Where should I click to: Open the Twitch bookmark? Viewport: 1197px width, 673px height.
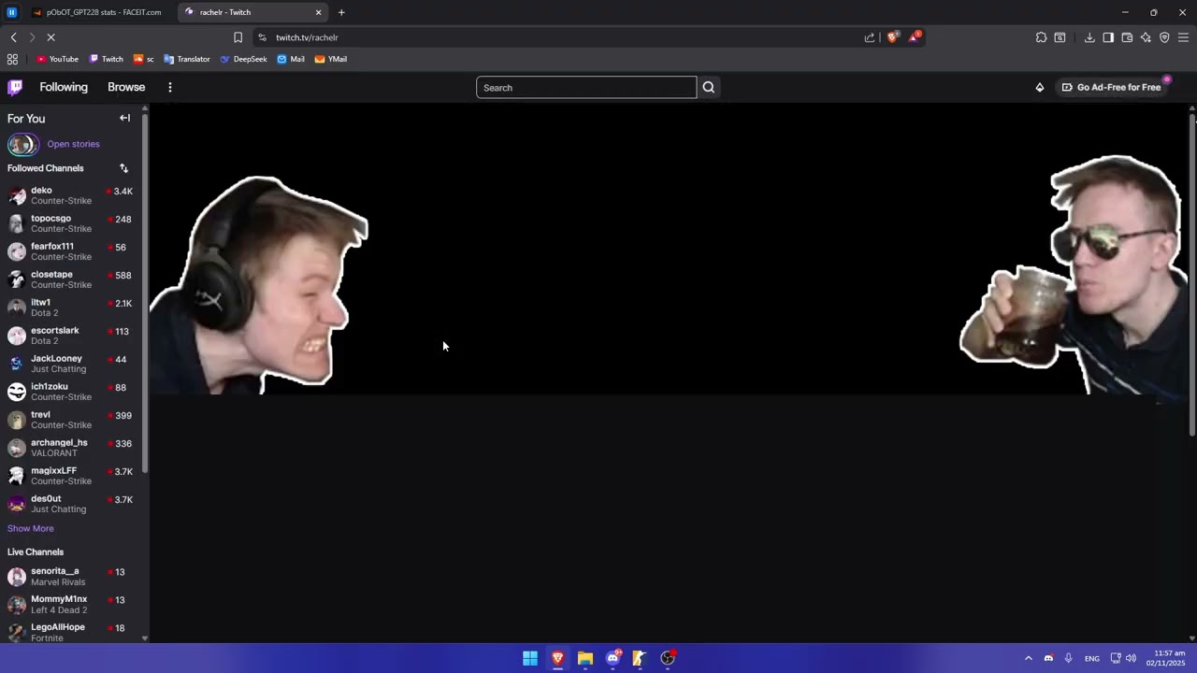click(106, 59)
